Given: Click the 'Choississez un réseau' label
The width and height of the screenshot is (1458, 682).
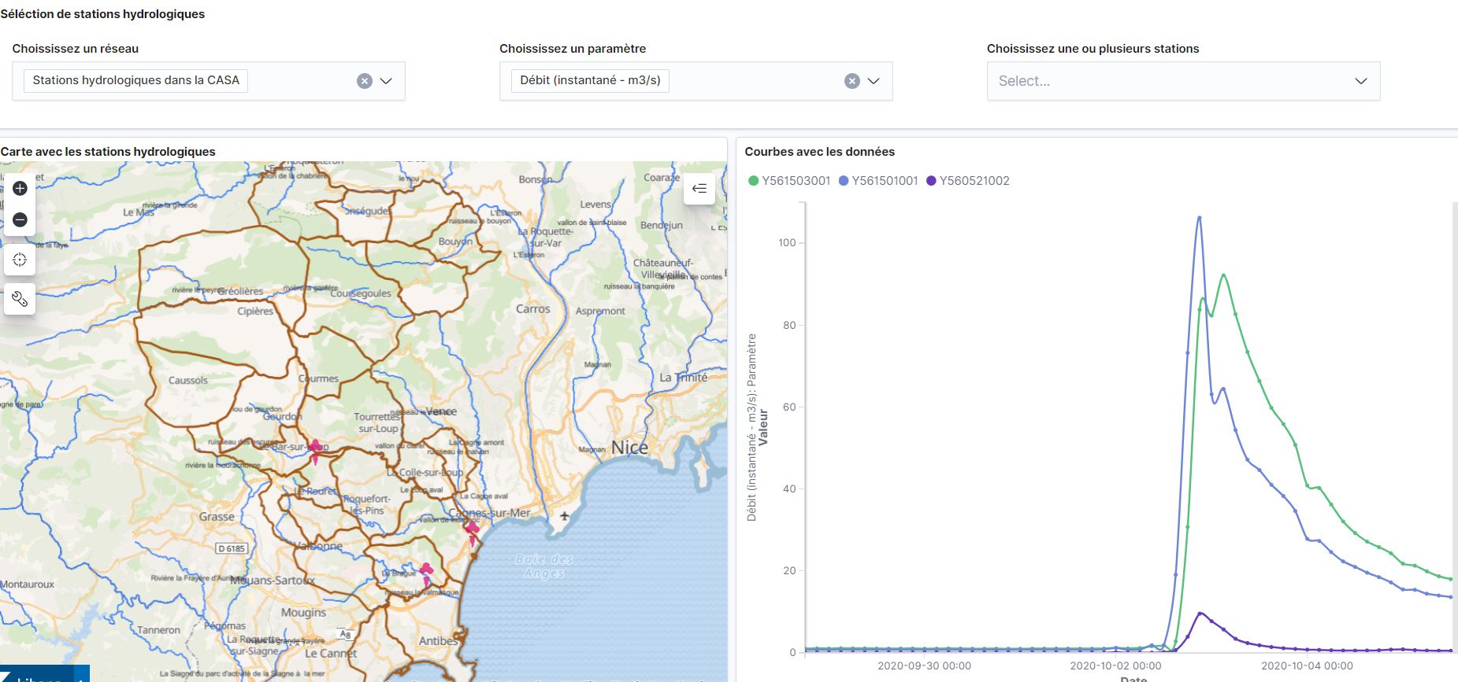Looking at the screenshot, I should 76,49.
